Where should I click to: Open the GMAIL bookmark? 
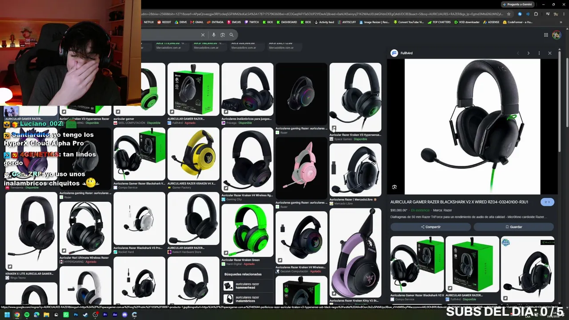coord(197,22)
